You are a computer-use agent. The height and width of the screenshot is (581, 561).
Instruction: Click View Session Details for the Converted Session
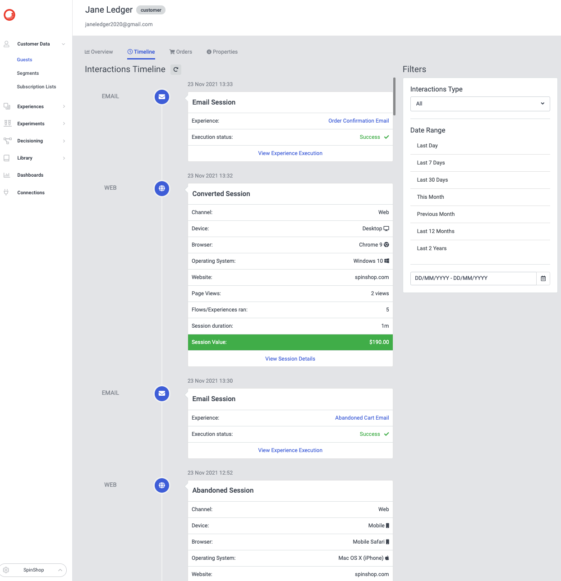pos(290,358)
